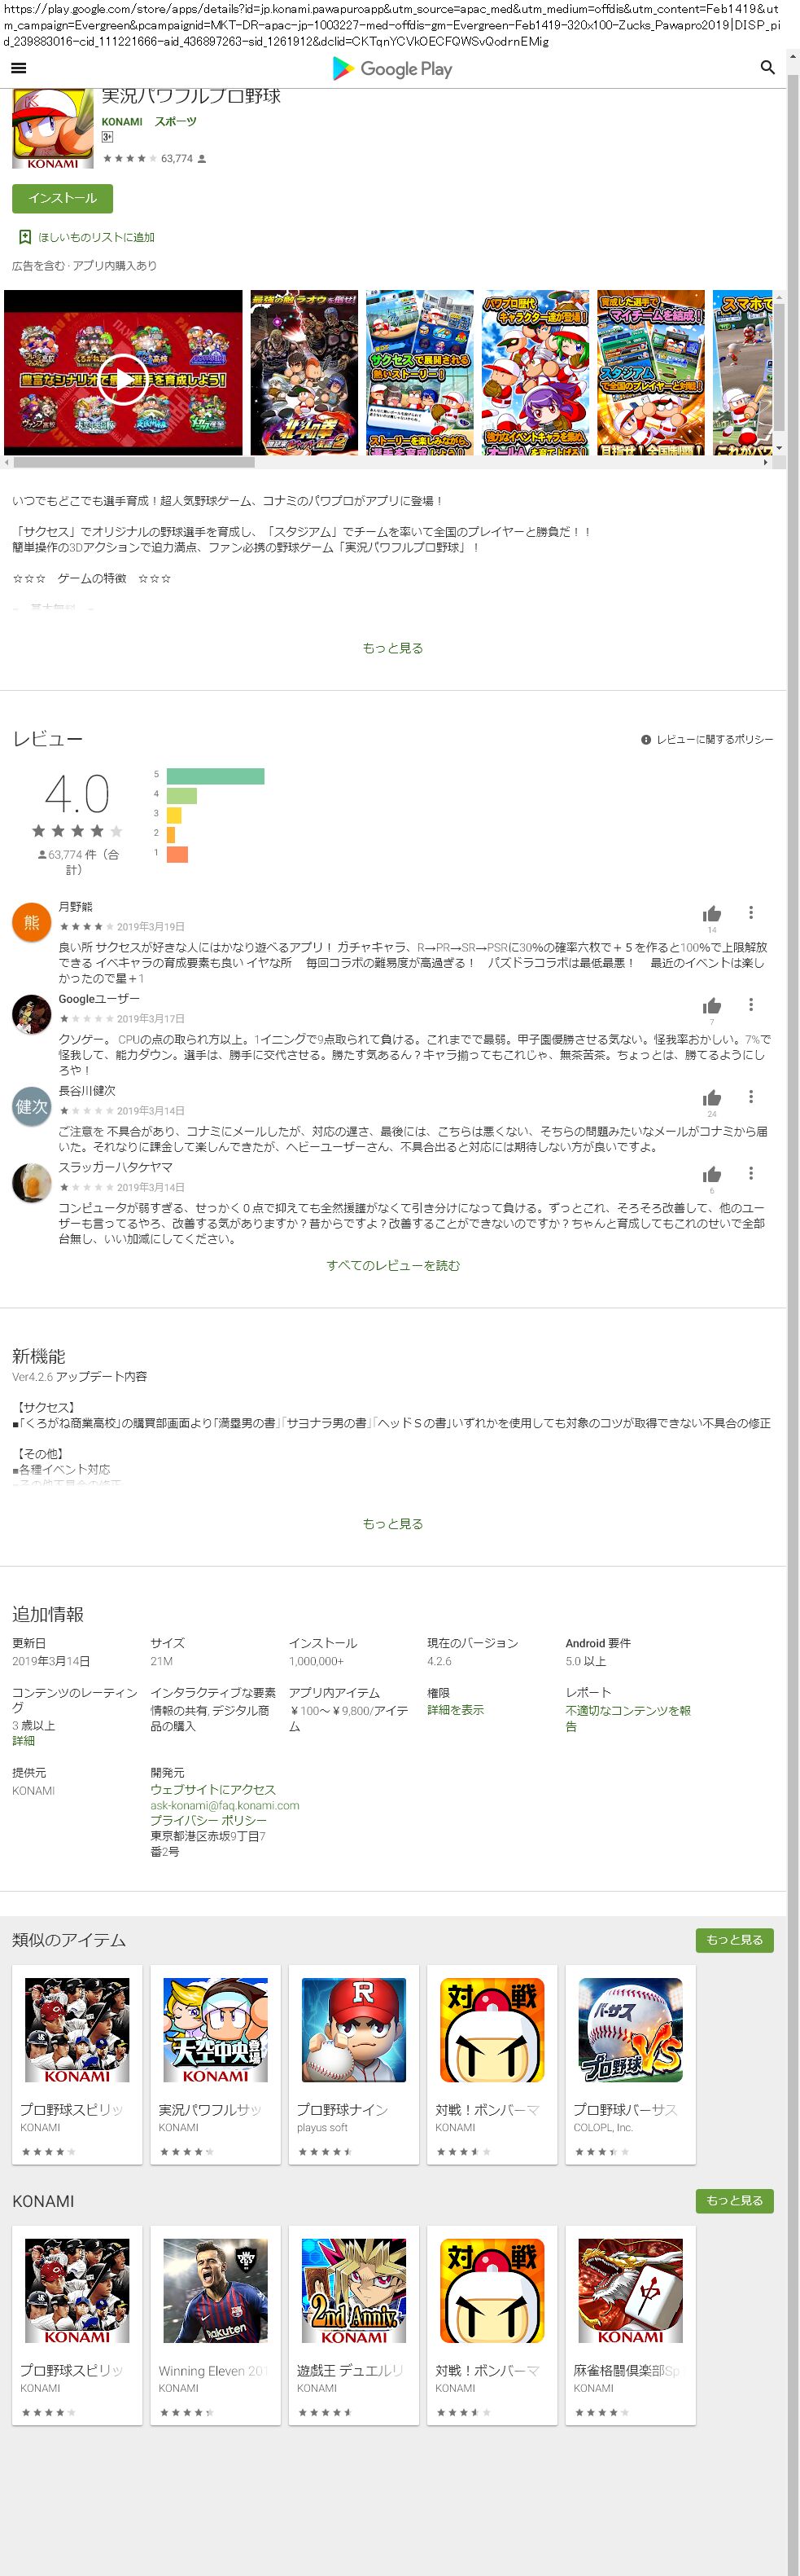Open the hamburger menu icon
Screen dimensions: 800x2576
click(18, 68)
